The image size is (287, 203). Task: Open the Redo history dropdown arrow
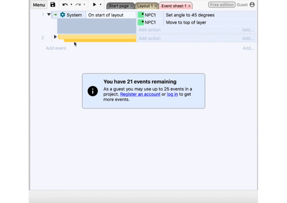(84, 5)
